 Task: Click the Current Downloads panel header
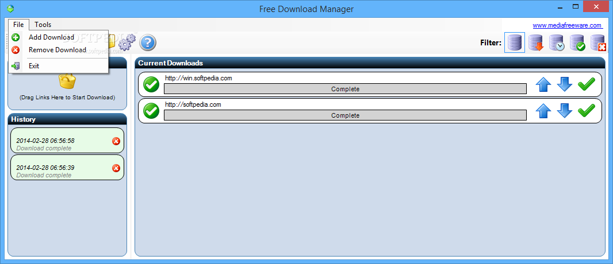coord(370,63)
